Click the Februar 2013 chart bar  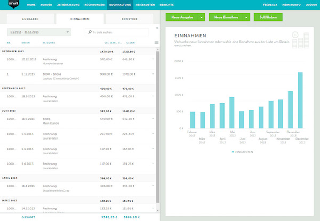tap(193, 120)
